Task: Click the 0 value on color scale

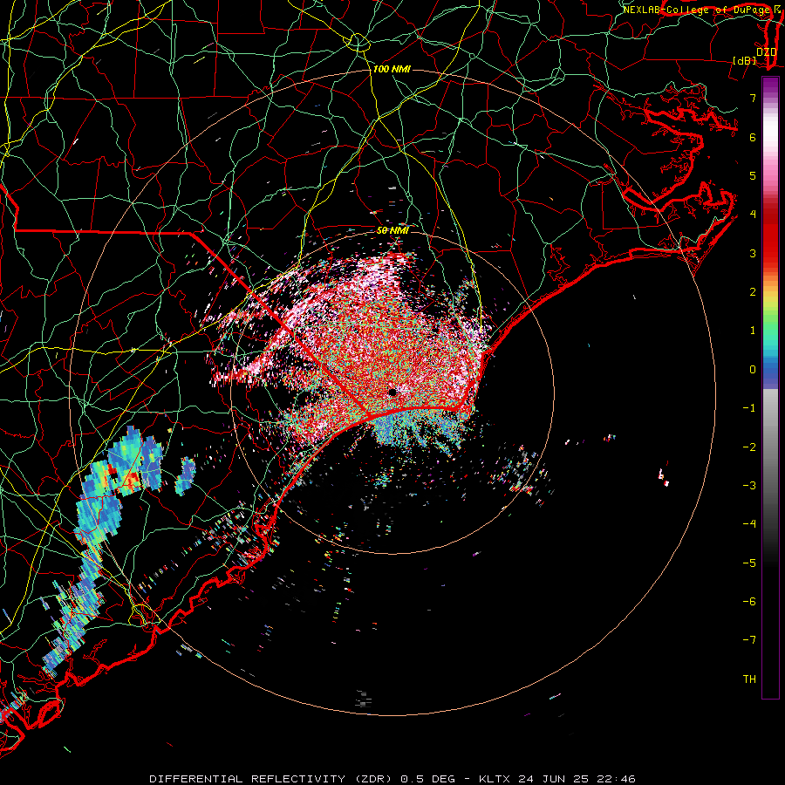Action: click(753, 370)
